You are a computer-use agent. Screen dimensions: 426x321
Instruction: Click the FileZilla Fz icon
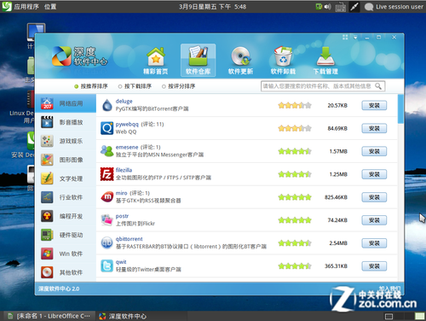coord(107,174)
